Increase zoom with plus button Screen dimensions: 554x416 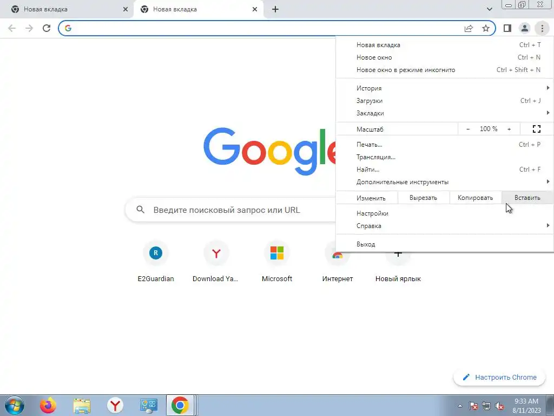click(x=509, y=129)
